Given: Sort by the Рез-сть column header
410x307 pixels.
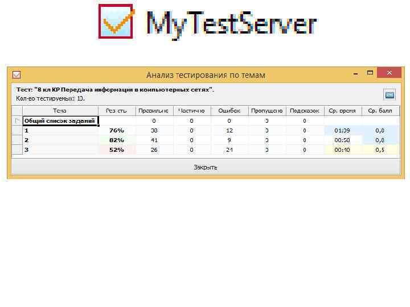Looking at the screenshot, I should click(117, 111).
